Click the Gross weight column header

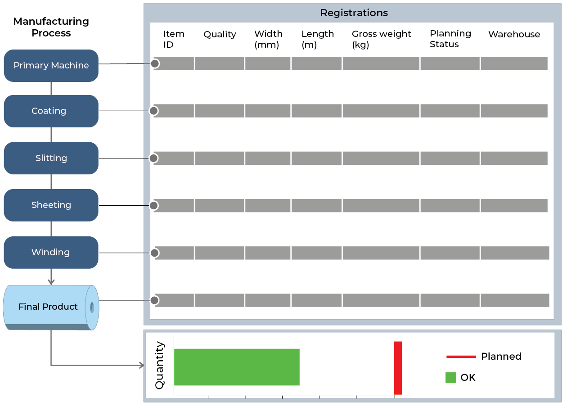click(x=381, y=39)
